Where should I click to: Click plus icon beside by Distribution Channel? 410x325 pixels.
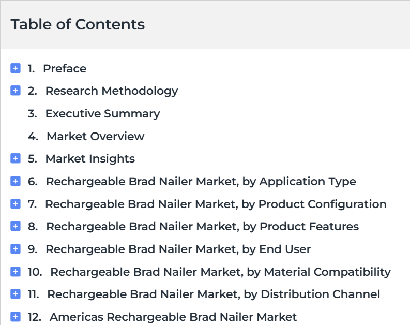pos(16,294)
